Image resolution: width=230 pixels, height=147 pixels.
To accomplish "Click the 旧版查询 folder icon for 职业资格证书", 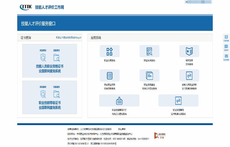I will click(56, 57).
